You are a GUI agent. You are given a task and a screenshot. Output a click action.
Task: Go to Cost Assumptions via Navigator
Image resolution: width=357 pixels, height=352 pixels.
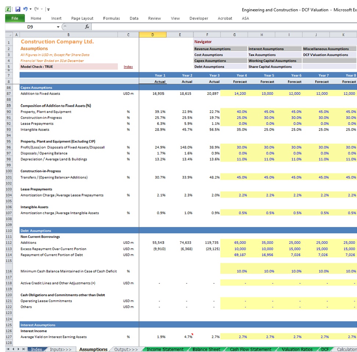tap(220, 55)
